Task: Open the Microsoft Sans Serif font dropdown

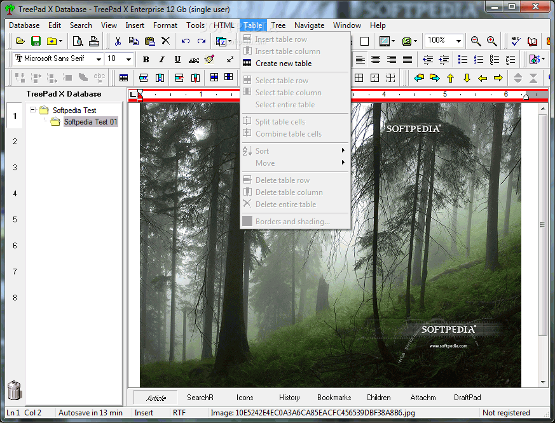Action: tap(99, 59)
